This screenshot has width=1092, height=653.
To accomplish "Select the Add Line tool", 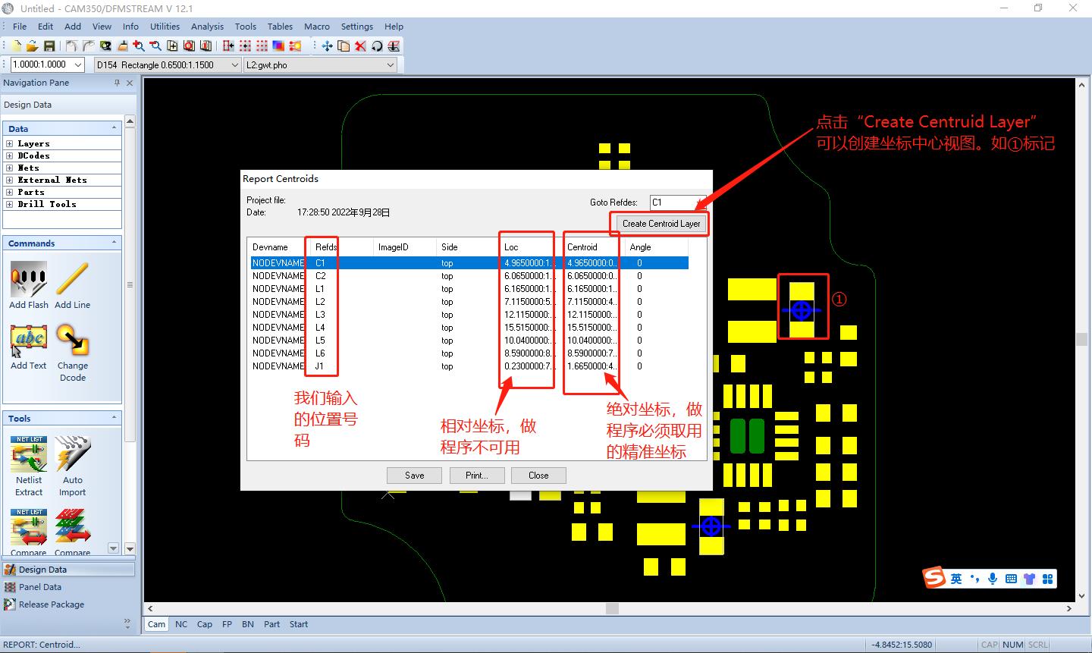I will coord(72,279).
